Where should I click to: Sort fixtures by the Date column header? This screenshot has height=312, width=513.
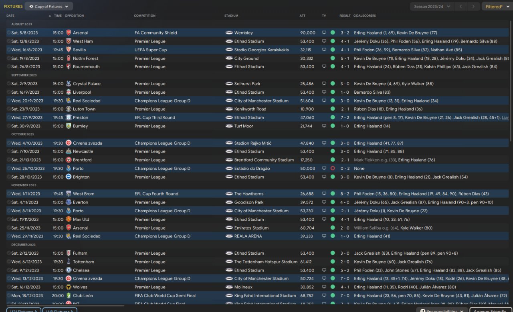click(x=10, y=16)
